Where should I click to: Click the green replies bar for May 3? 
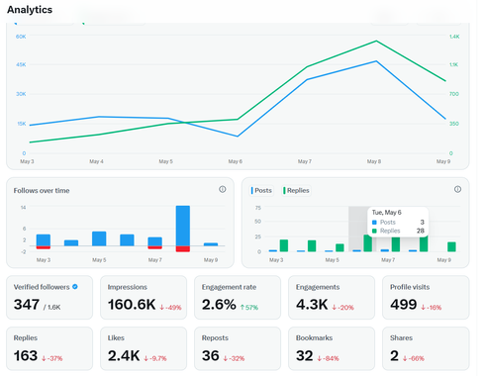284,245
